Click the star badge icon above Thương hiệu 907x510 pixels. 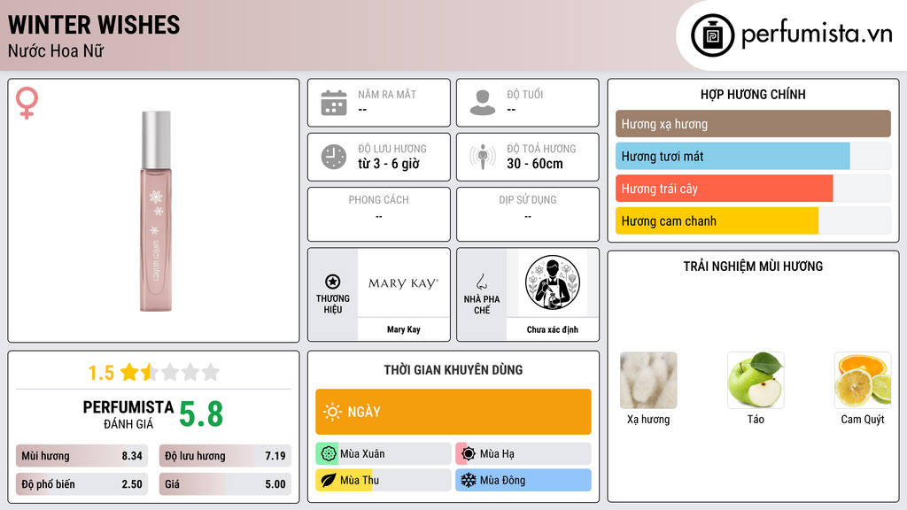pyautogui.click(x=333, y=282)
